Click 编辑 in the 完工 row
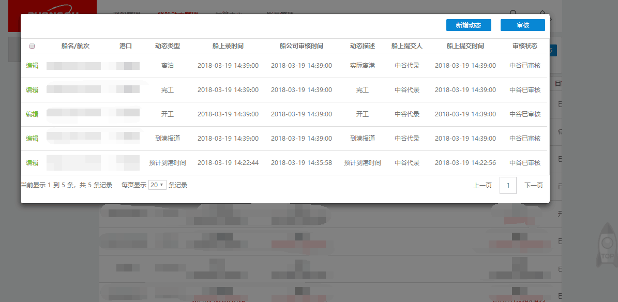The width and height of the screenshot is (618, 302). (32, 90)
